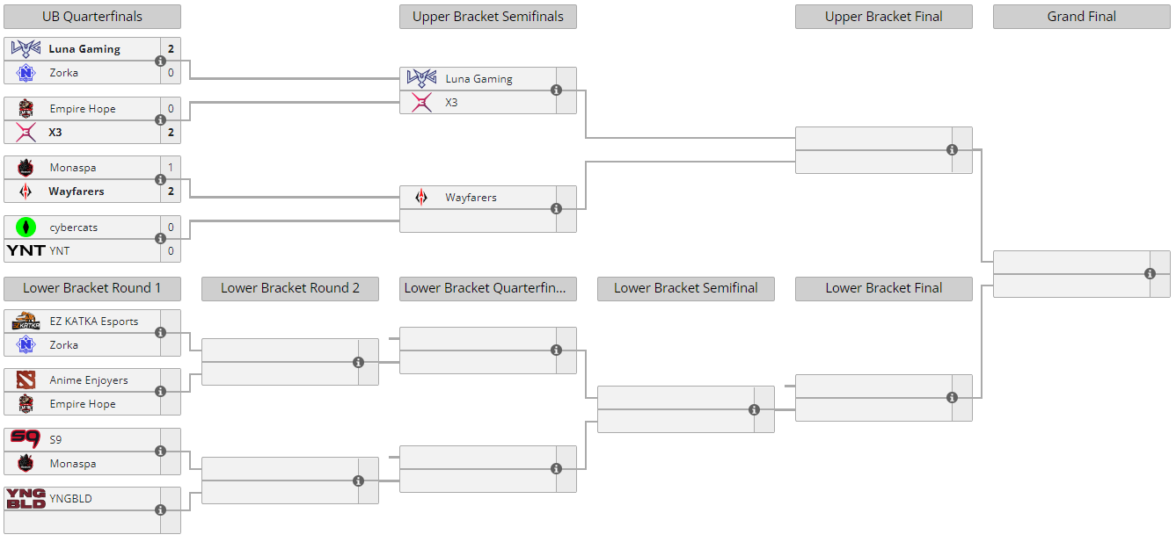The height and width of the screenshot is (542, 1176).
Task: Click the YNGBLD team logo
Action: coord(26,499)
